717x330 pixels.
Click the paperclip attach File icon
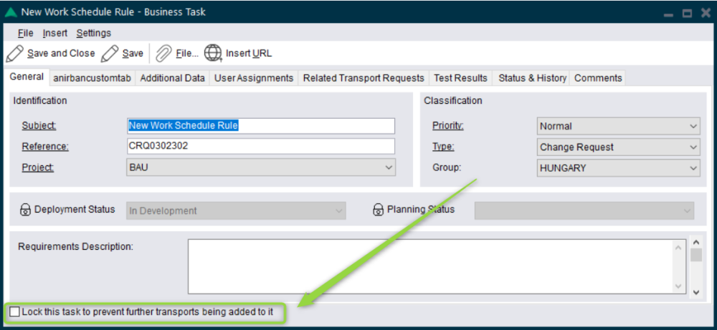pyautogui.click(x=164, y=53)
